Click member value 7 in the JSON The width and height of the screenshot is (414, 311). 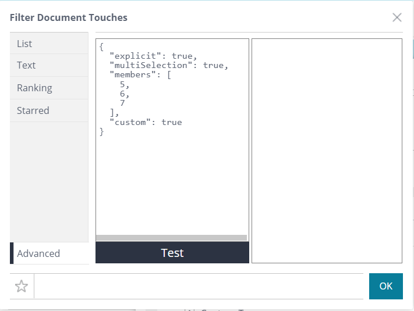pyautogui.click(x=122, y=103)
